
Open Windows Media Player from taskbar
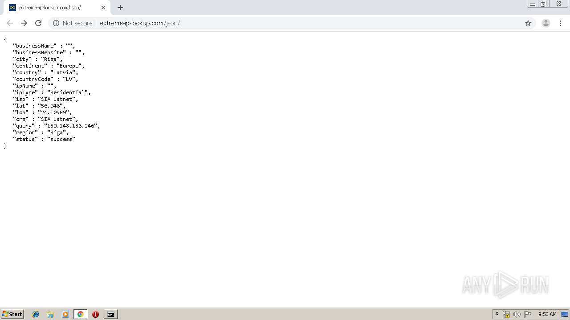click(65, 314)
